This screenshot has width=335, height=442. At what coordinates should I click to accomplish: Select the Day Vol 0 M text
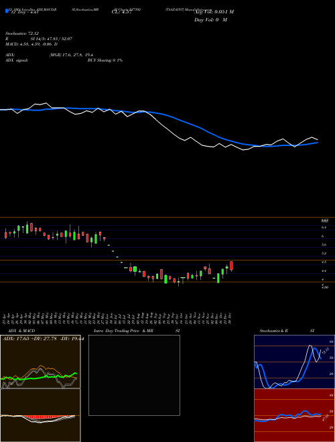tap(210, 20)
